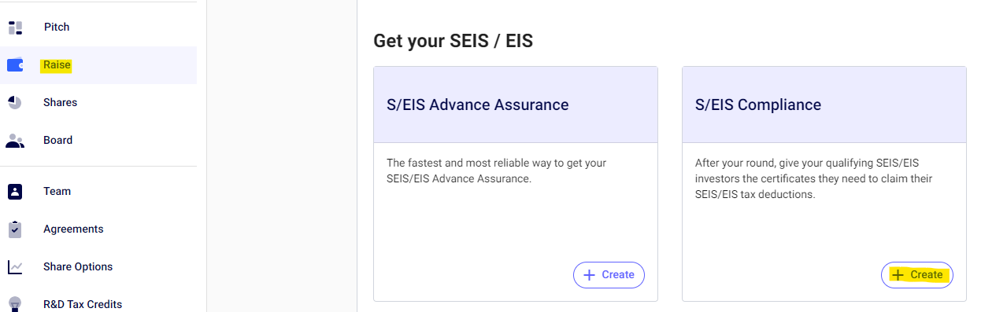Click Create under S/EIS Compliance
Screen dimensions: 1007x312
click(917, 275)
